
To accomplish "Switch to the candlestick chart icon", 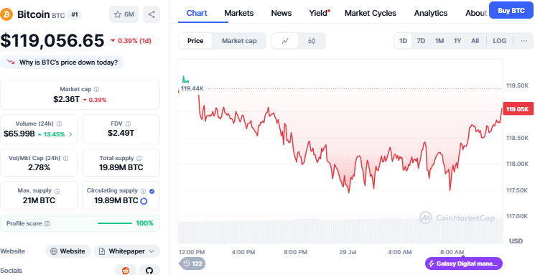I will pos(312,41).
